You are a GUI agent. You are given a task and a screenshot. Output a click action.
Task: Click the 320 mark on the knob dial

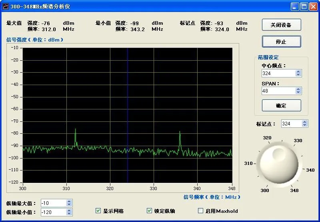267,138
